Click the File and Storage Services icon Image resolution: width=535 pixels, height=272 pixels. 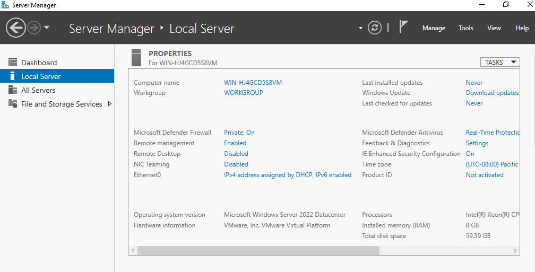point(13,103)
